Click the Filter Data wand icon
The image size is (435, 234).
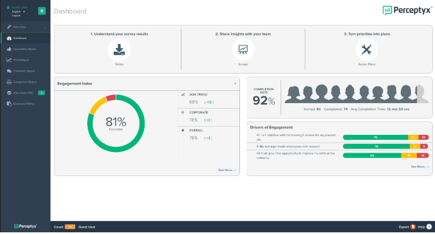point(9,27)
